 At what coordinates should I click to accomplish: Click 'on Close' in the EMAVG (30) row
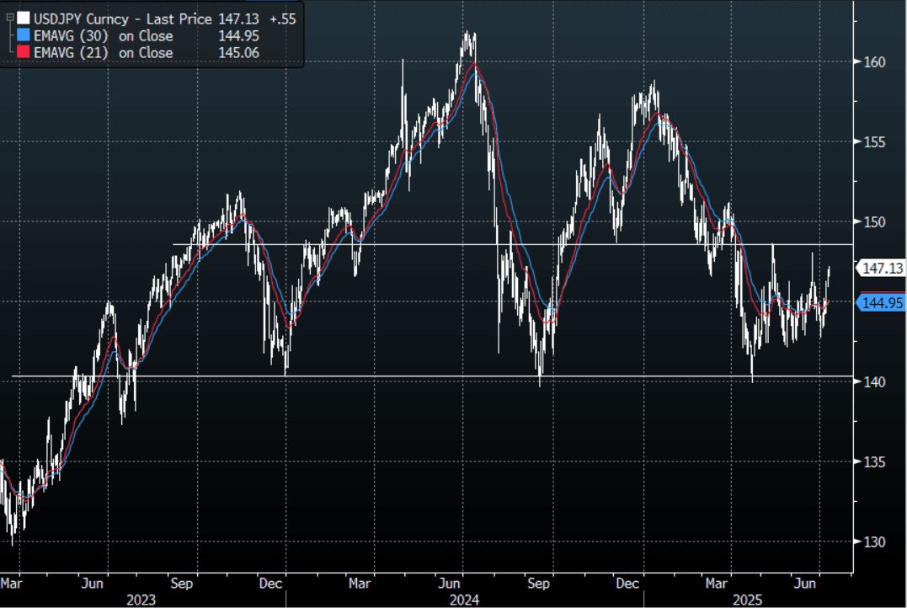[146, 36]
